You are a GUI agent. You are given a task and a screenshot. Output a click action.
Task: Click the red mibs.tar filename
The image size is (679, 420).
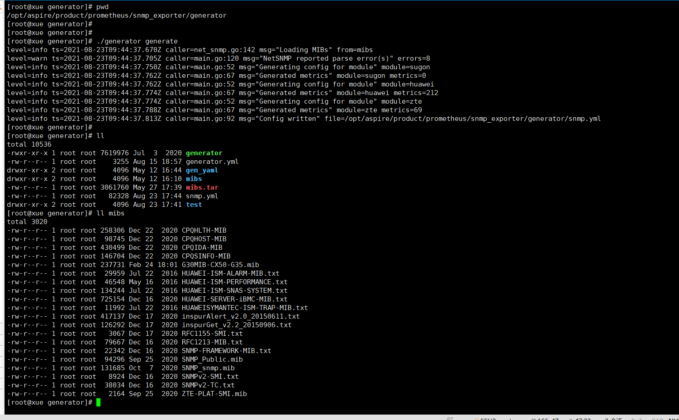point(202,187)
